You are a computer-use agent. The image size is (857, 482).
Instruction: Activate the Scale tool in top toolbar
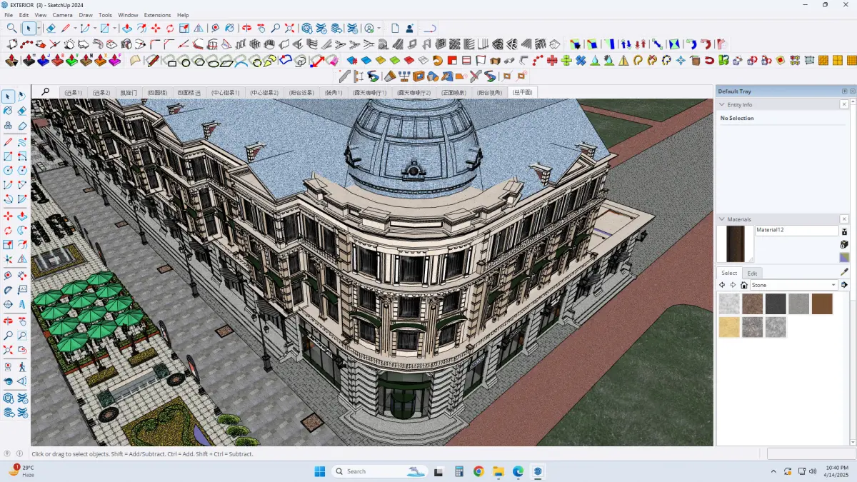point(184,29)
